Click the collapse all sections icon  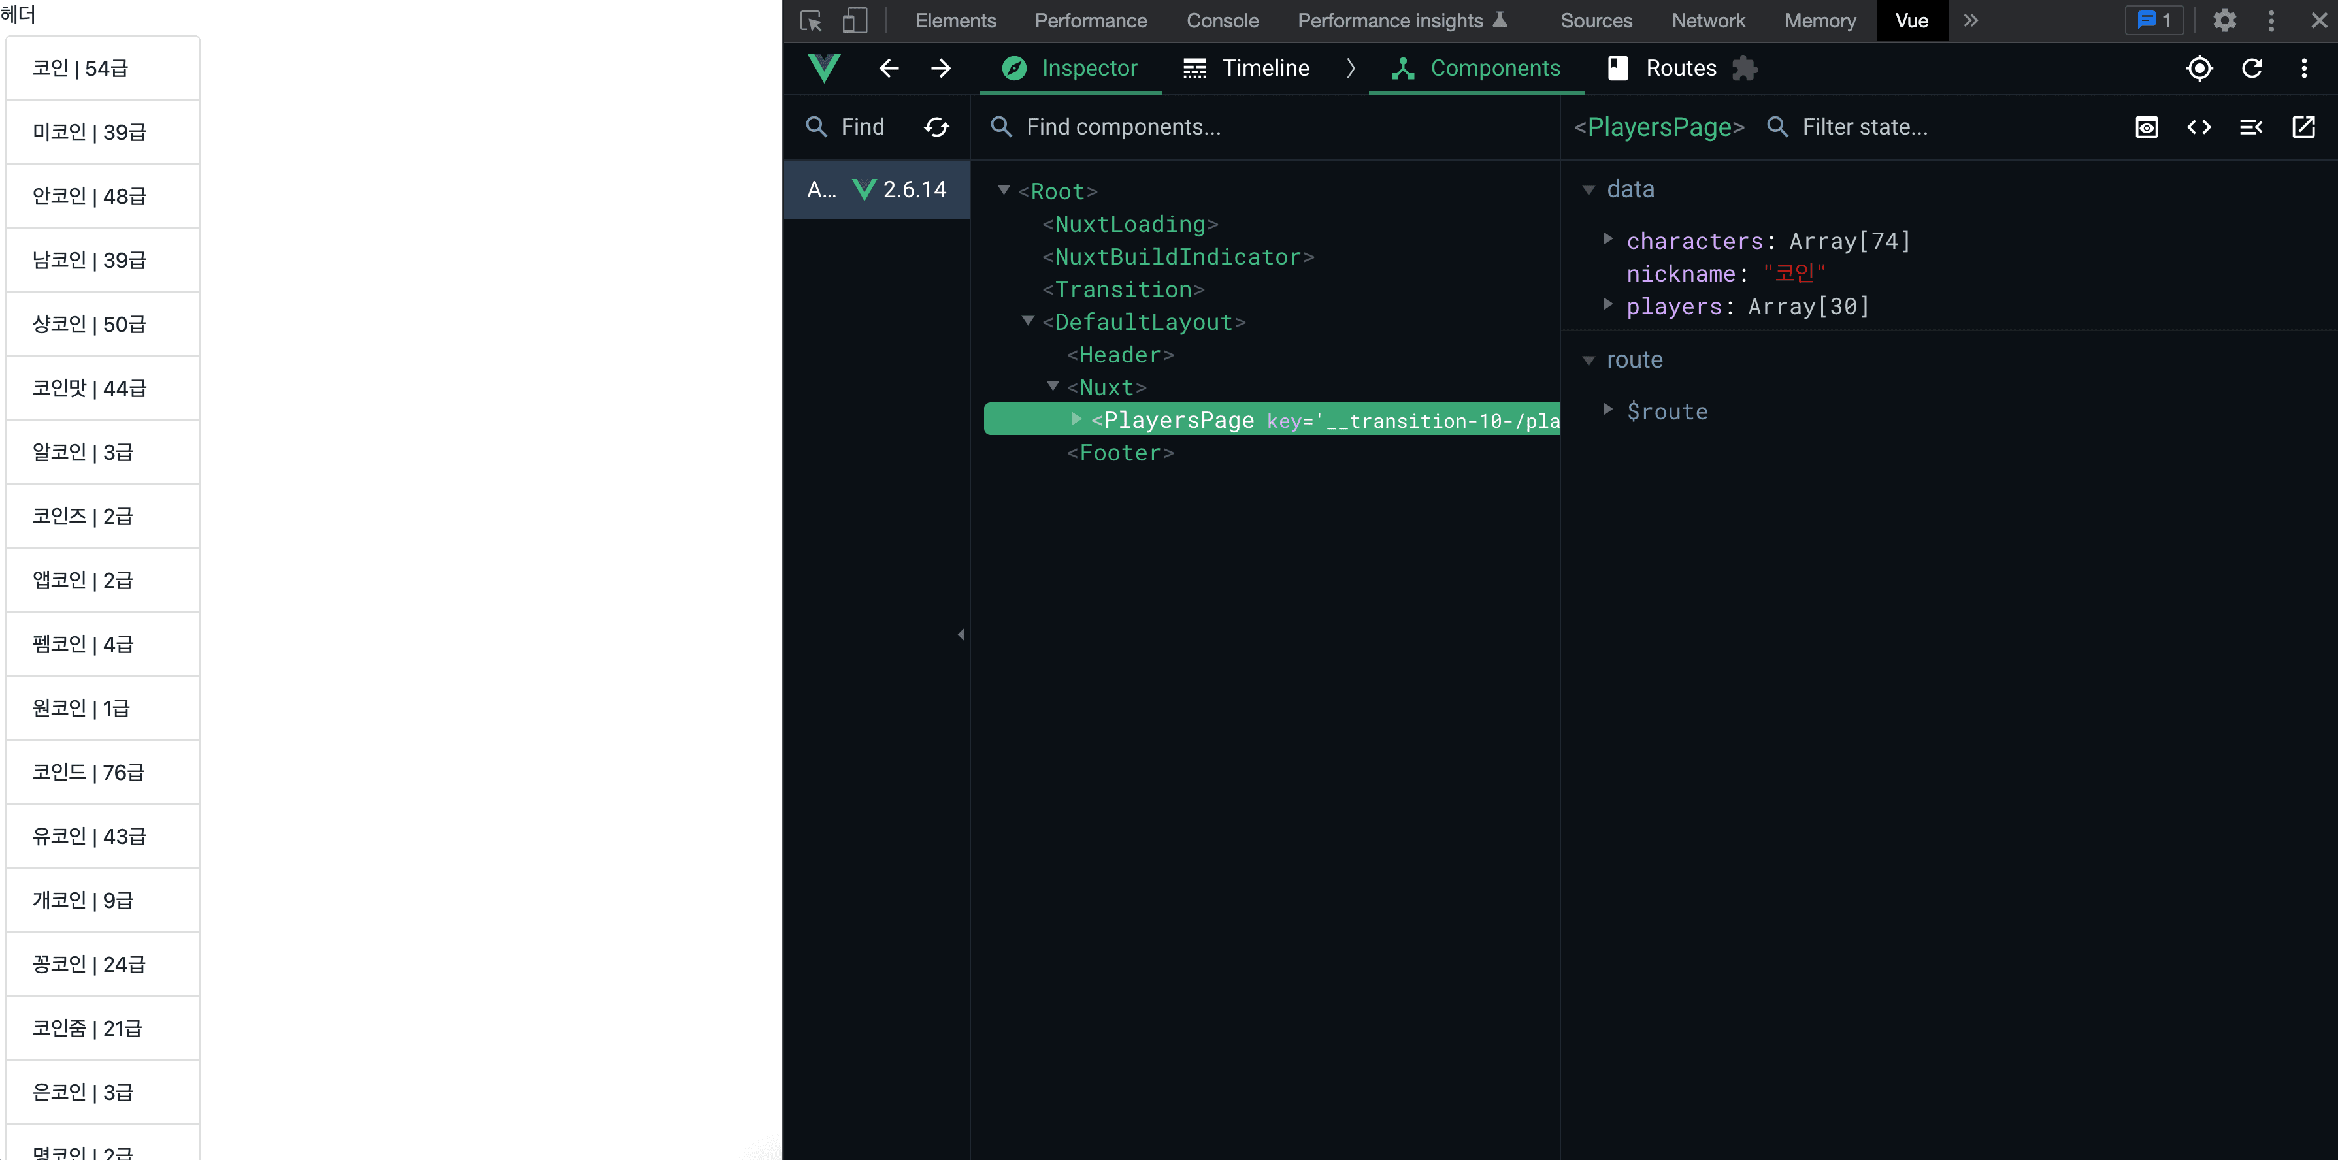coord(2251,127)
